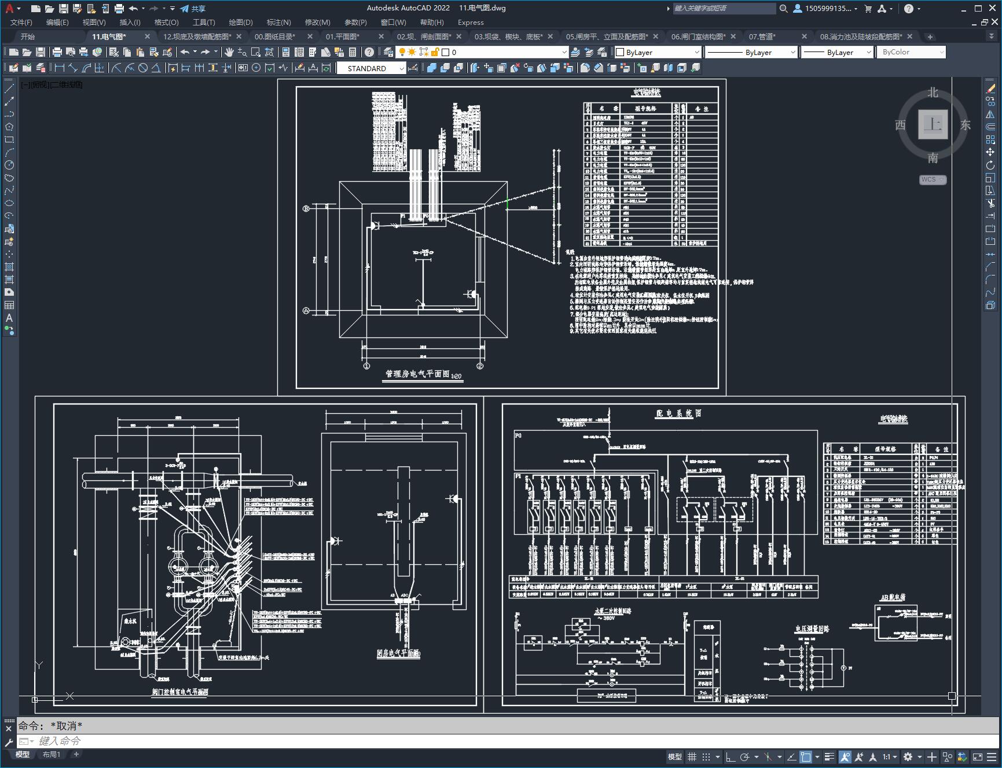Click the layer 0 color swatch
1002x768 pixels.
pos(446,52)
